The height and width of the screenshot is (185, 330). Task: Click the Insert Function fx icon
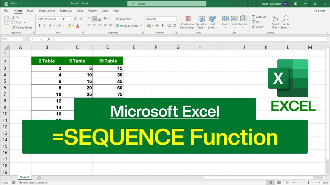[x=49, y=39]
